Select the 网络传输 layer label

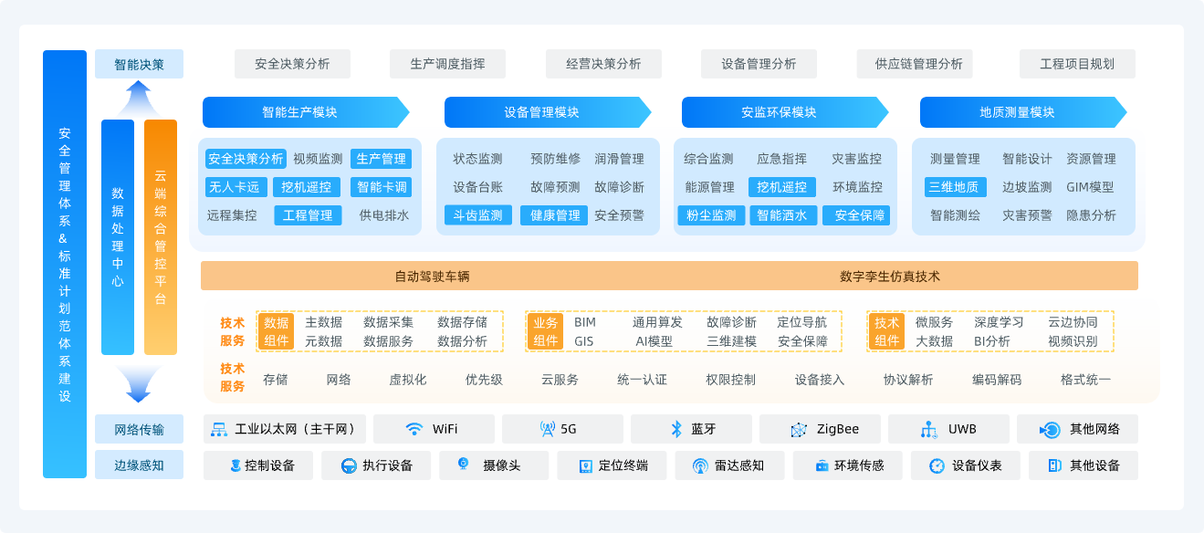[139, 429]
